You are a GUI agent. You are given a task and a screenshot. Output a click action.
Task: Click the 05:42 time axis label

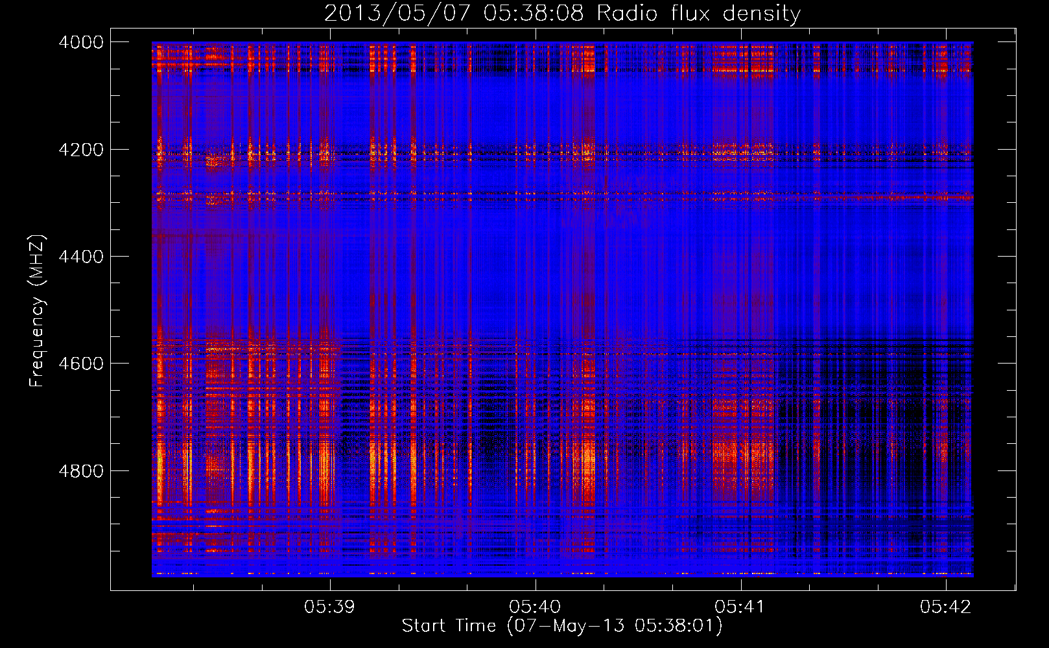coord(946,607)
